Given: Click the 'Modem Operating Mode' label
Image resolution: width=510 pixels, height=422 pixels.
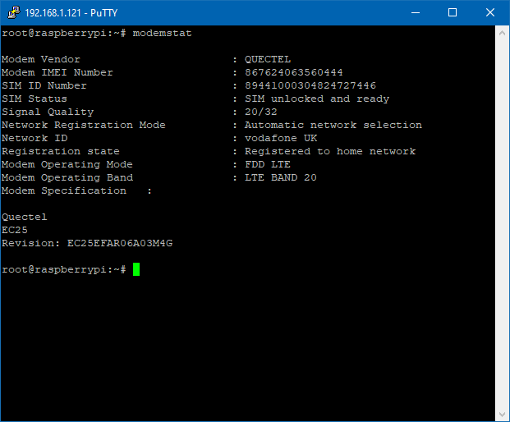Looking at the screenshot, I should [67, 164].
